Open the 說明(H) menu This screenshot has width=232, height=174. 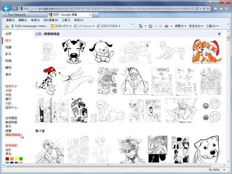point(79,20)
